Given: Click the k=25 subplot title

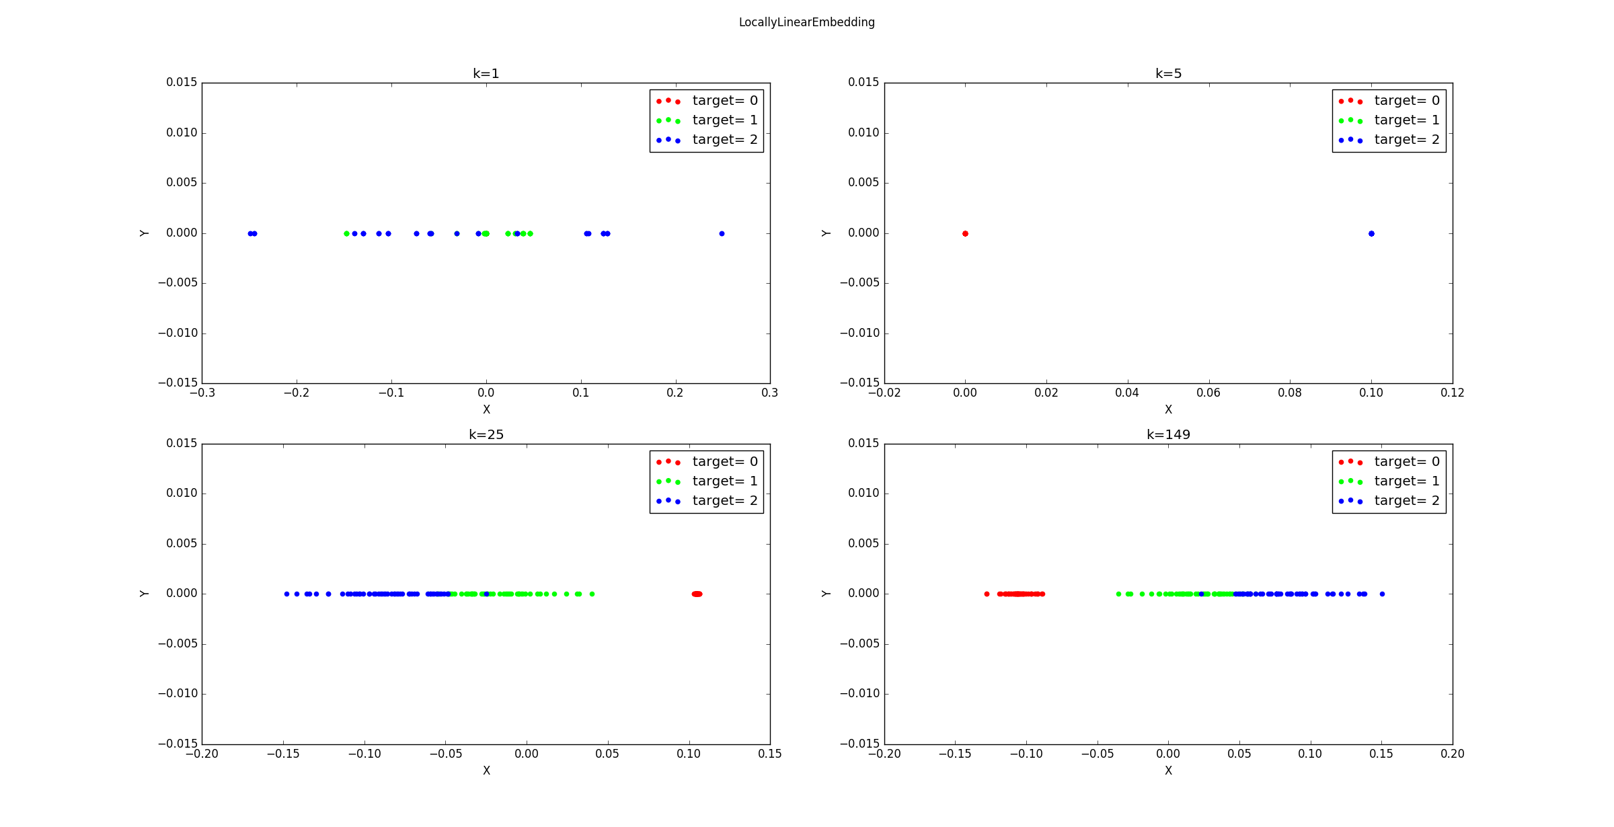Looking at the screenshot, I should [486, 434].
